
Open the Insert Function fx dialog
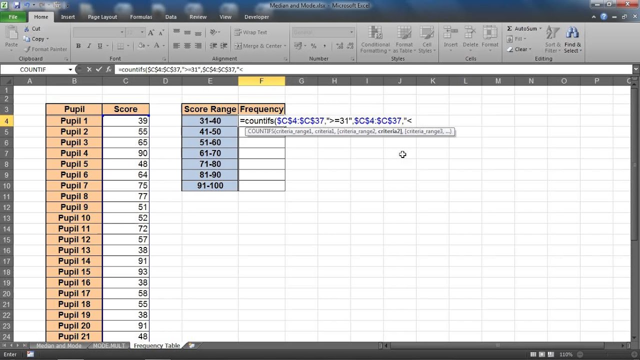tap(109, 69)
